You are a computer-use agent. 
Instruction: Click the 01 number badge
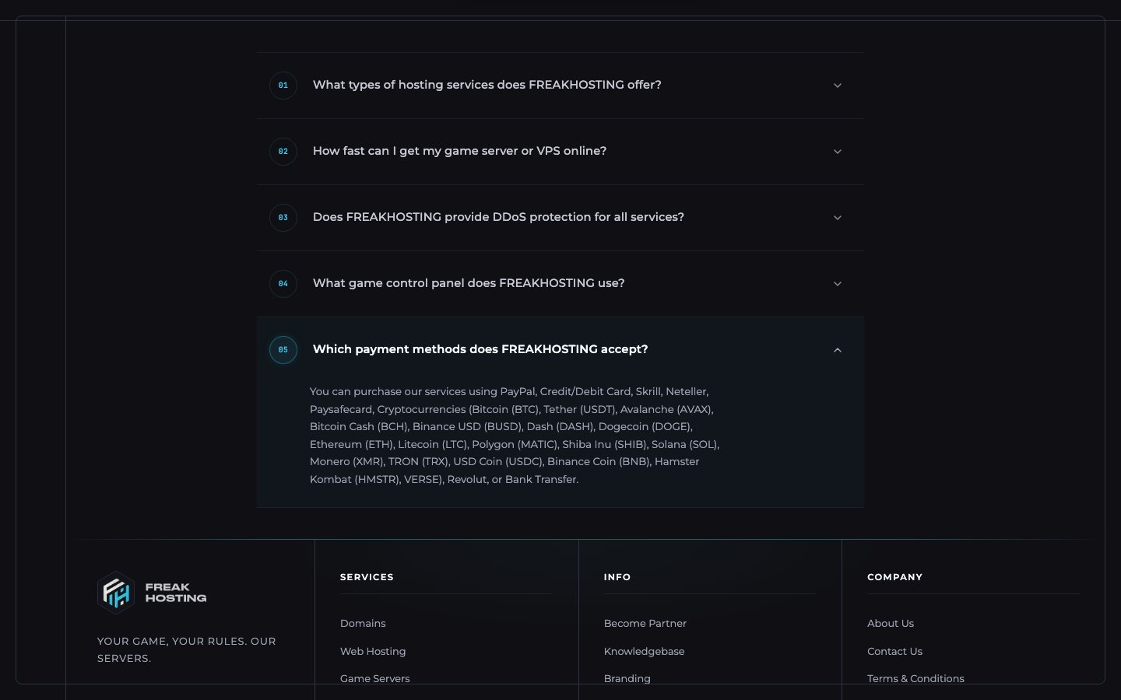click(283, 86)
